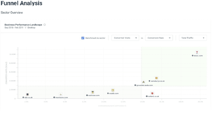
Task: Click the sainsburys.co.uk label
Action: (158, 81)
